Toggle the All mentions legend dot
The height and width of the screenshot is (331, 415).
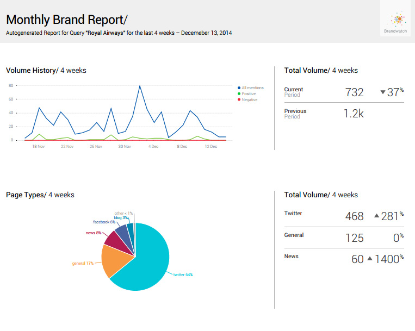239,88
